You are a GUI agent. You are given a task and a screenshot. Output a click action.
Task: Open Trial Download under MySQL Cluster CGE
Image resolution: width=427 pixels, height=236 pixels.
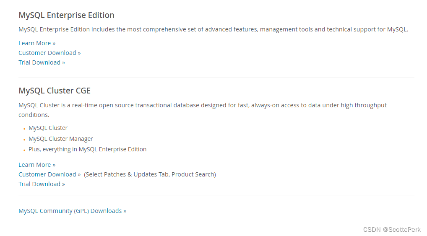click(42, 184)
